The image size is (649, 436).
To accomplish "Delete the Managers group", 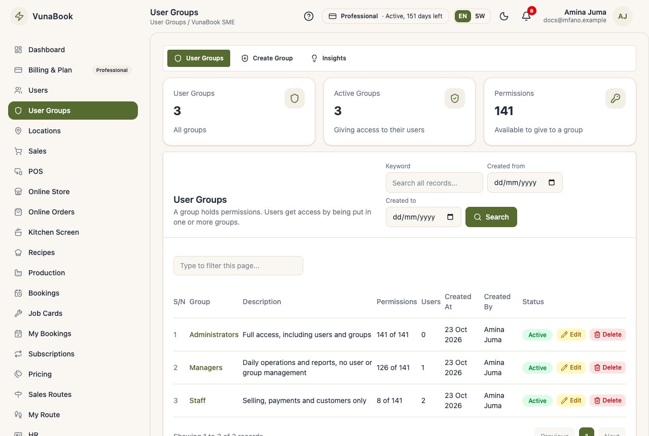I will 607,368.
